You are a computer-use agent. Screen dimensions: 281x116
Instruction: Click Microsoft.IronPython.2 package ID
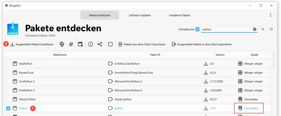tap(128, 81)
